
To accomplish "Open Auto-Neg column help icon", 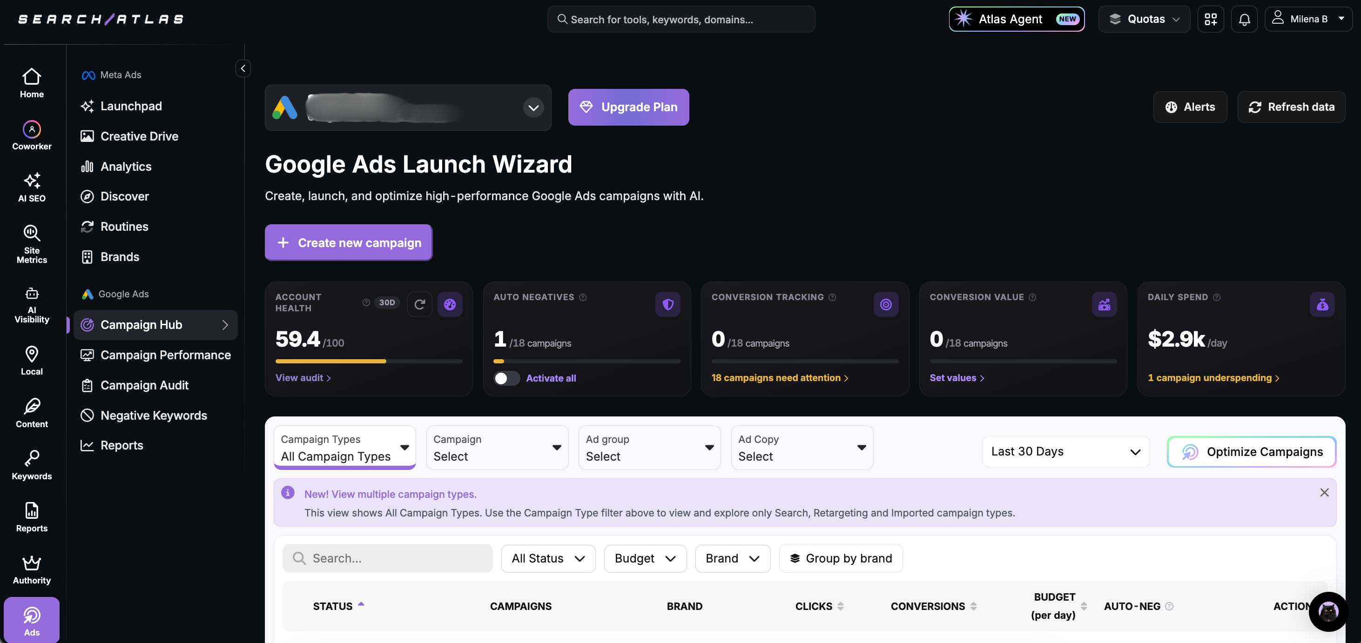I will point(1169,606).
